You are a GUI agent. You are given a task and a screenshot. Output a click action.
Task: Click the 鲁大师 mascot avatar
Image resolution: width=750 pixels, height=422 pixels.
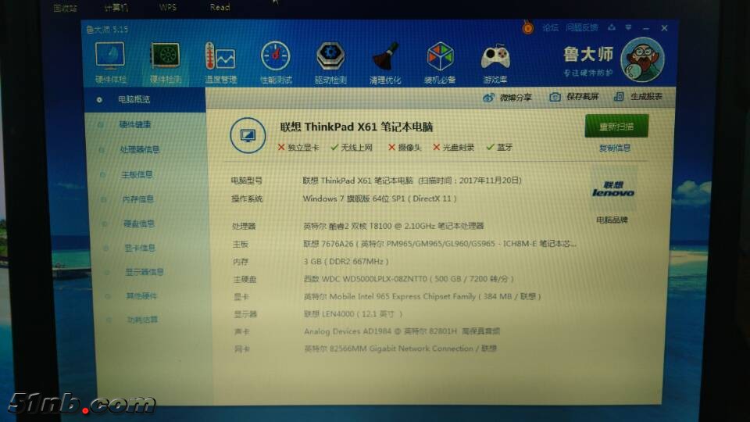[642, 59]
